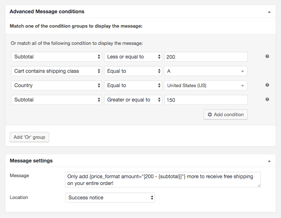Image resolution: width=281 pixels, height=218 pixels.
Task: Click the Add 'Or' group button
Action: (x=29, y=137)
